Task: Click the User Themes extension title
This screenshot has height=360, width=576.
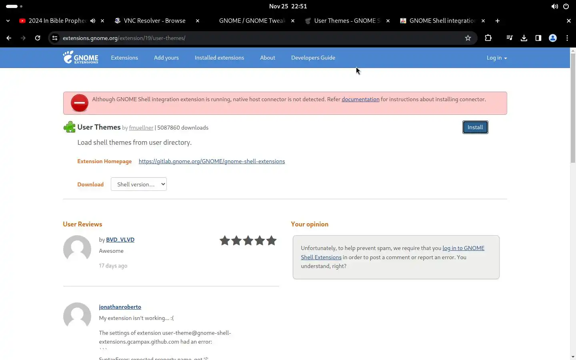Action: pos(99,127)
